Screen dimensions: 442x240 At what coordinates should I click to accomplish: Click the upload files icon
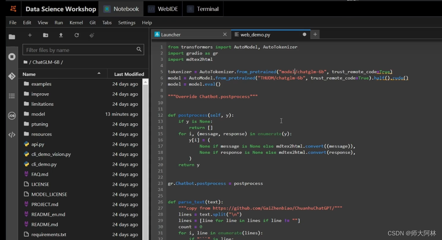61,35
